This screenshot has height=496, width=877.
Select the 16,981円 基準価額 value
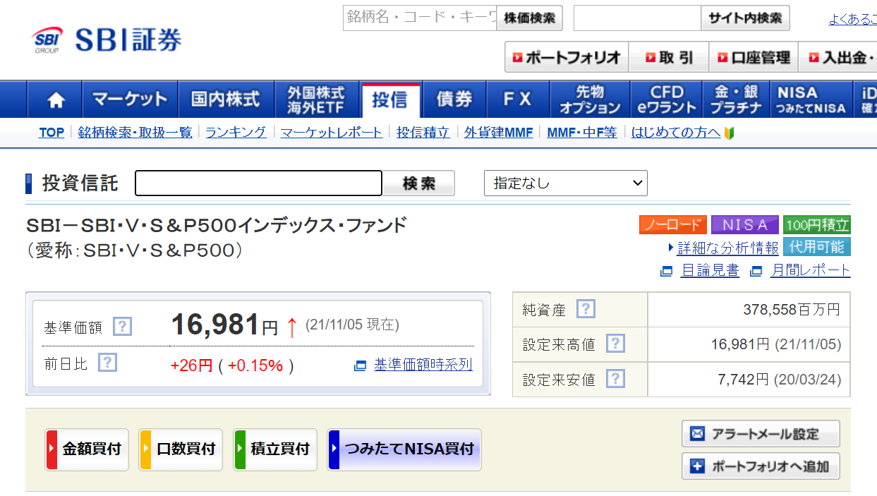[x=224, y=325]
